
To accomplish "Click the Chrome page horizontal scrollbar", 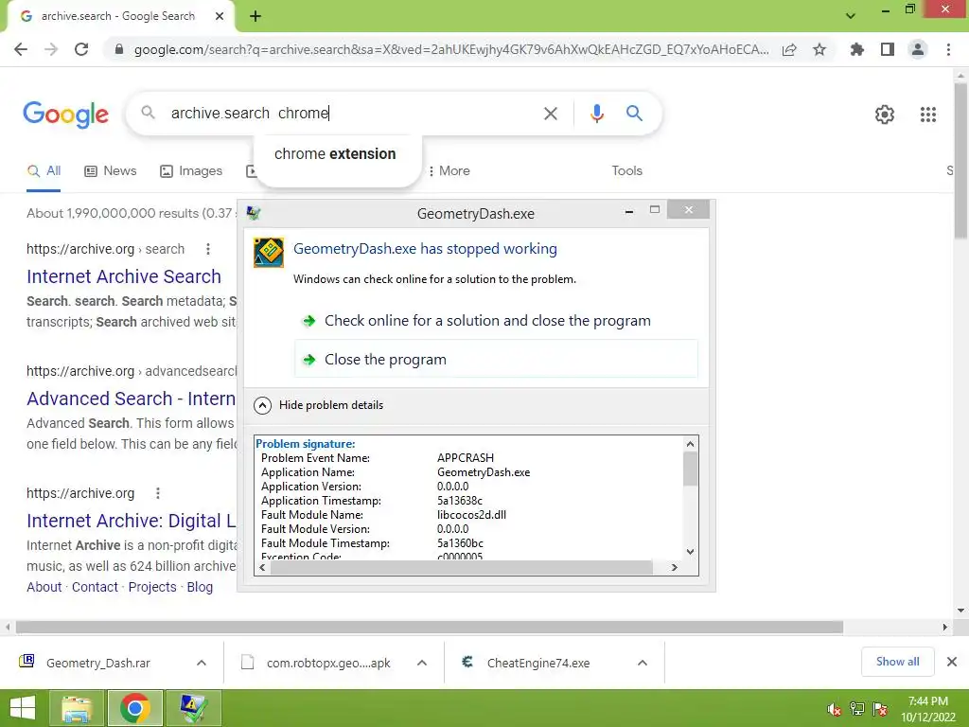I will coord(430,628).
